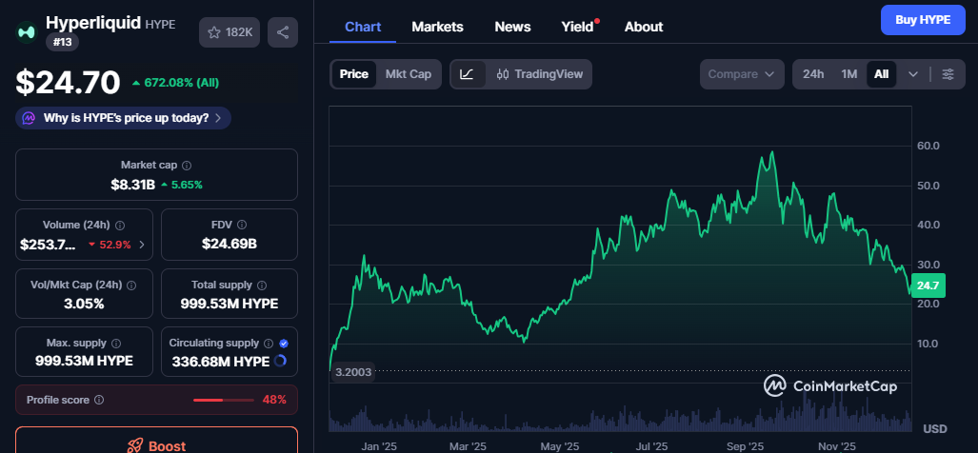Expand Volume (24h) details arrow
Image resolution: width=978 pixels, height=453 pixels.
(x=143, y=245)
